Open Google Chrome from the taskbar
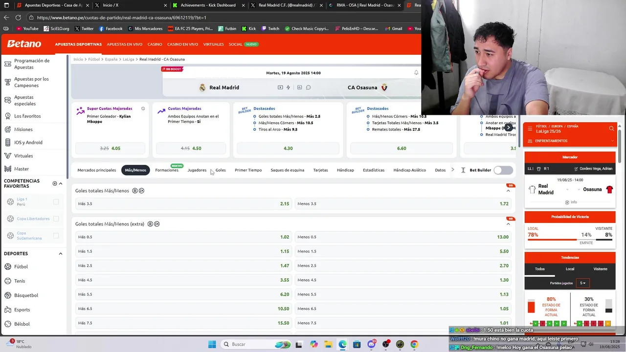626x352 pixels. pos(414,344)
